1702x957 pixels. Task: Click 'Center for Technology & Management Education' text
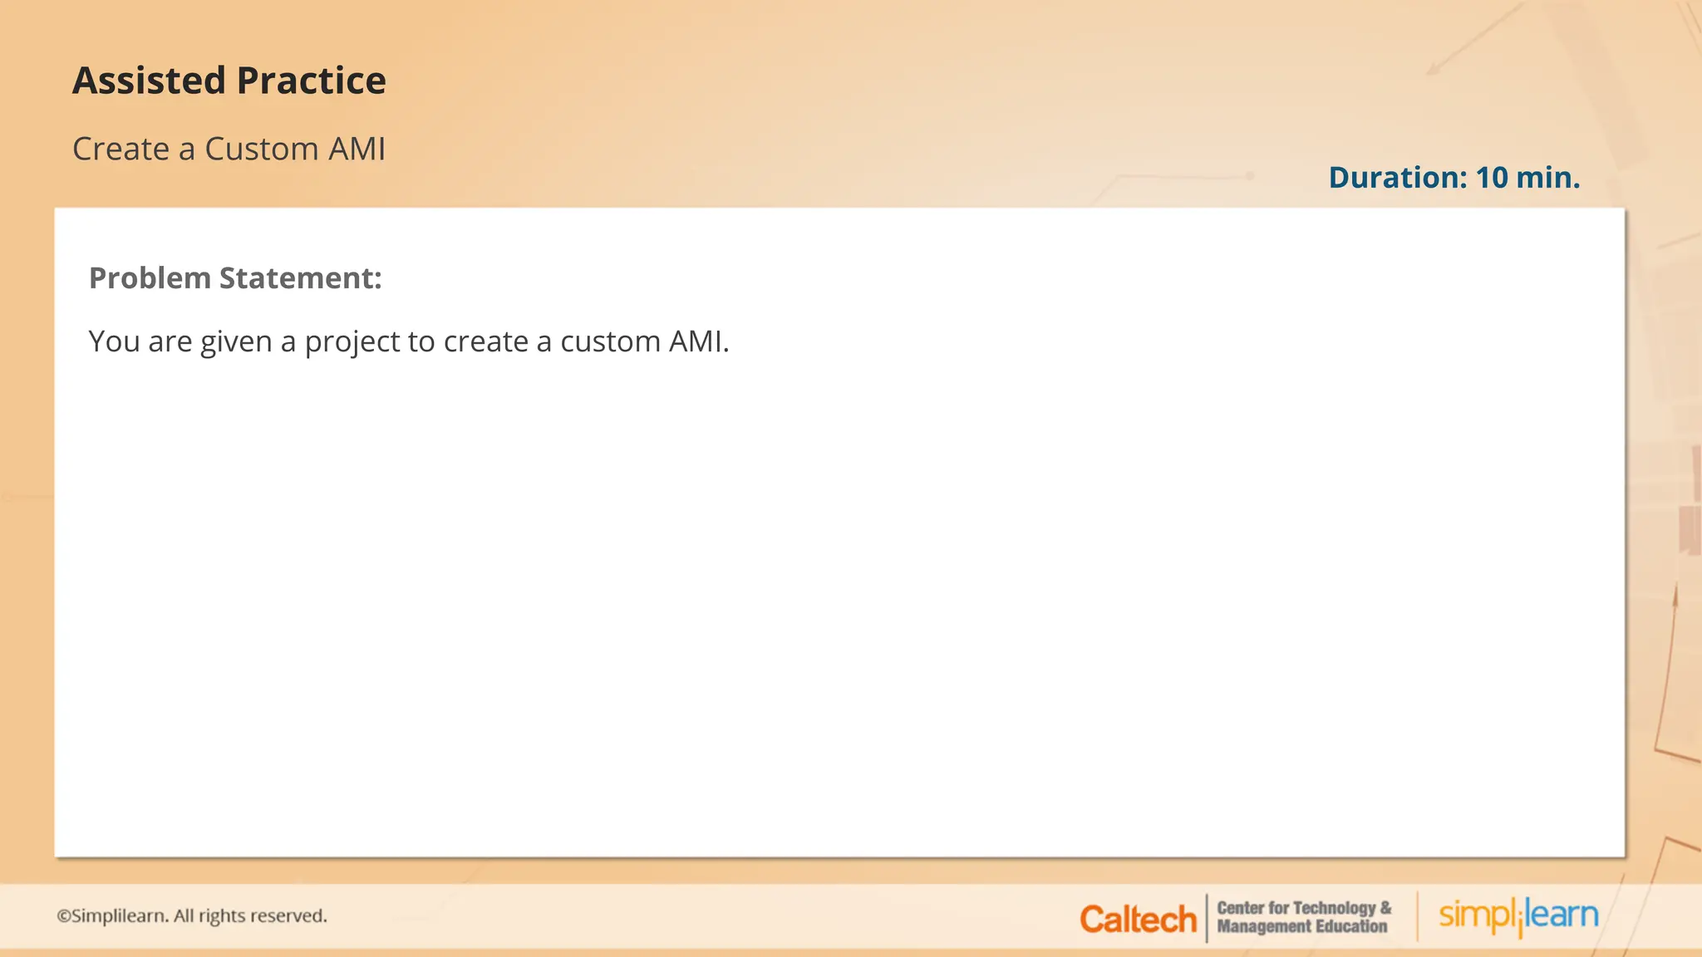(1304, 917)
